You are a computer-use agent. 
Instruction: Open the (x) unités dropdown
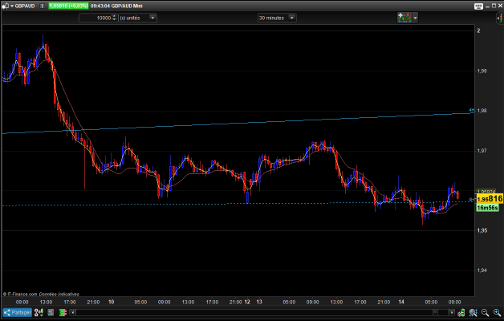137,18
